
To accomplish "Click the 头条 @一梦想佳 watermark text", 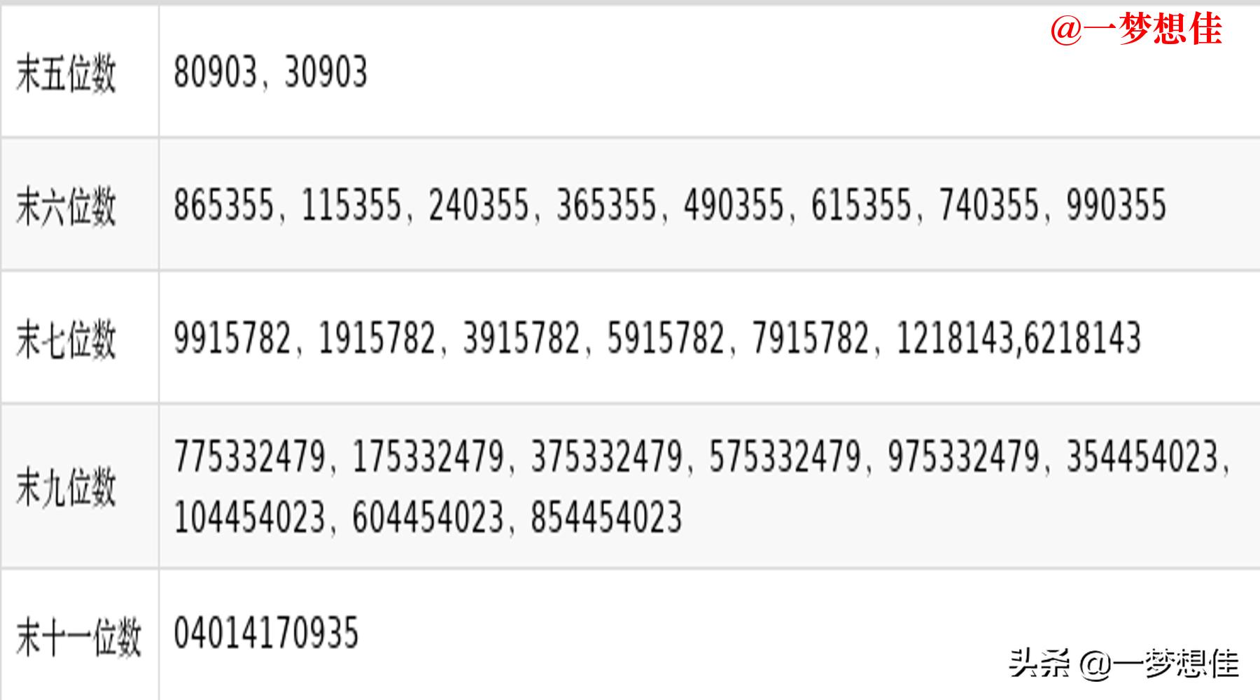I will tap(1123, 662).
